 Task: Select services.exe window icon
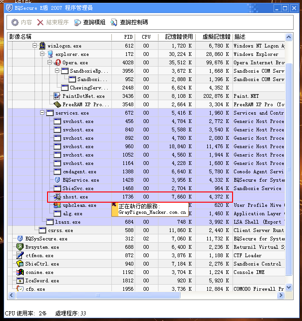pos(50,113)
